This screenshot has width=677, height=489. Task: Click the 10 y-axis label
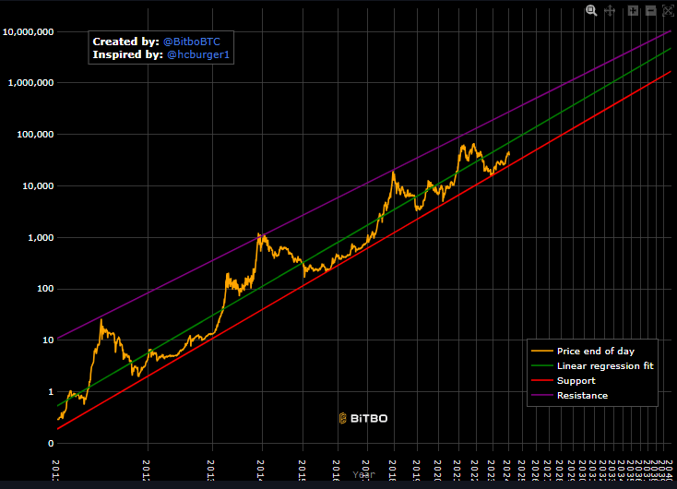click(x=48, y=340)
